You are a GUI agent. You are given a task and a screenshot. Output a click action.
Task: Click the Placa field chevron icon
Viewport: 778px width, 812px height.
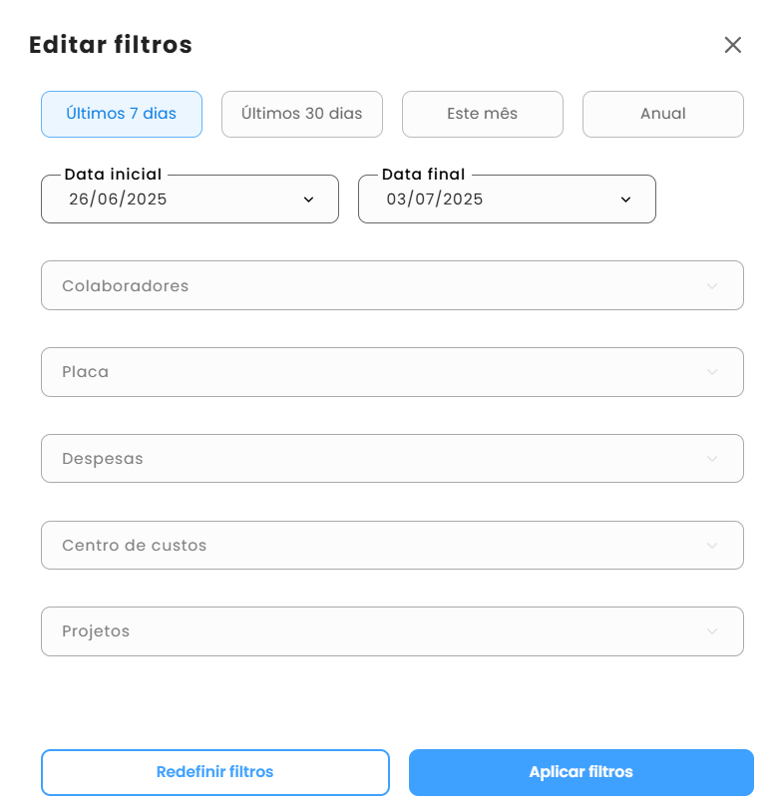coord(712,372)
